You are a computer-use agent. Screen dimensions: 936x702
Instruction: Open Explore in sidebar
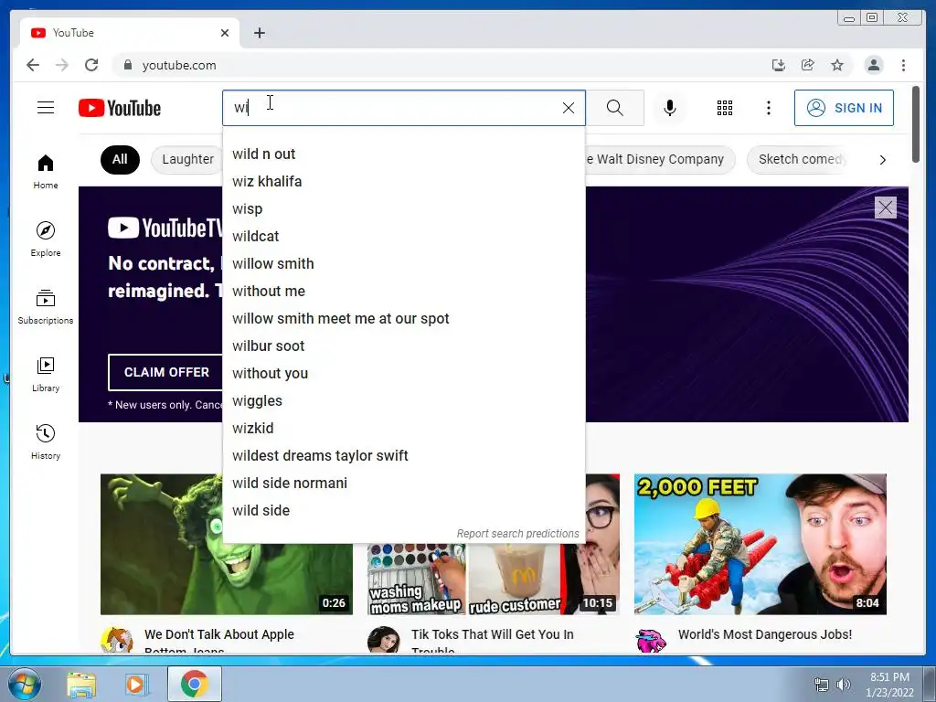tap(46, 239)
